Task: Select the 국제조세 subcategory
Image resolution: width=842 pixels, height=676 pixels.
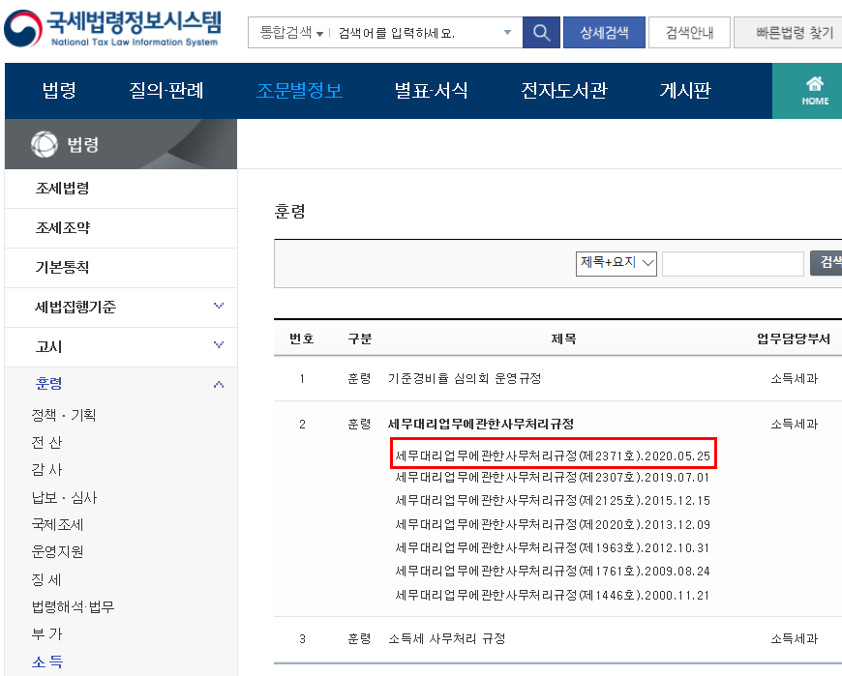Action: [57, 525]
